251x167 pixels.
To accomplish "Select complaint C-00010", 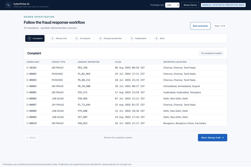I will pos(125,123).
